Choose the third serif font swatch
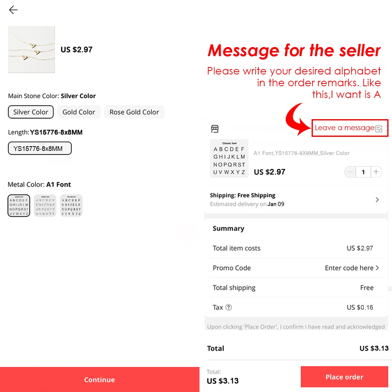 pyautogui.click(x=71, y=205)
